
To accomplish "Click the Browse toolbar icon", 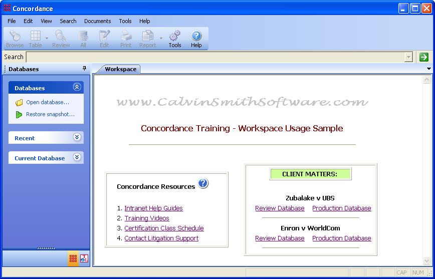I will coord(15,39).
